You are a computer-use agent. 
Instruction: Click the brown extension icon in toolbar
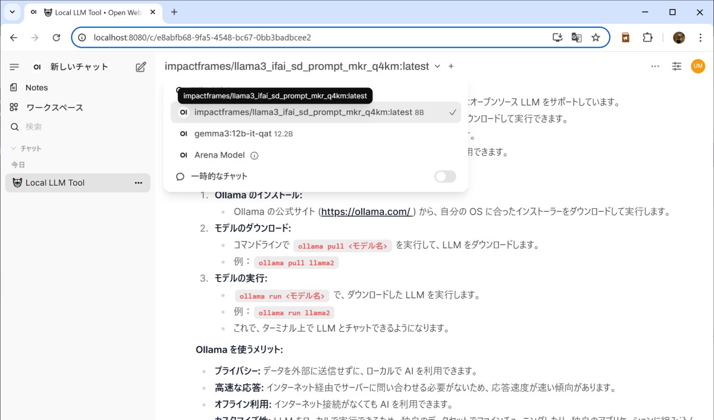click(x=625, y=37)
